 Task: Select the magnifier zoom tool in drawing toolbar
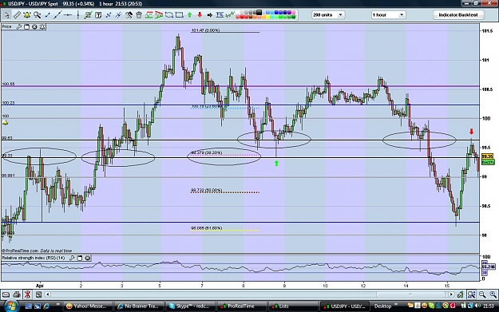click(x=38, y=15)
